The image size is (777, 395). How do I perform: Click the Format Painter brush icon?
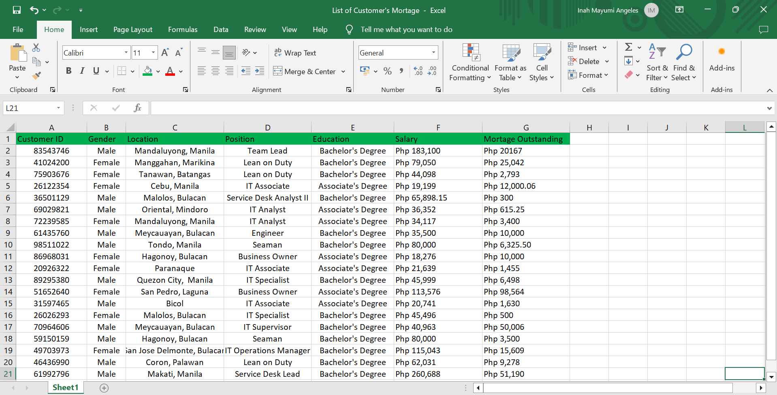pyautogui.click(x=36, y=75)
